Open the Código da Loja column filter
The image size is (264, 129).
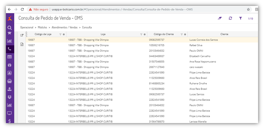click(x=60, y=34)
